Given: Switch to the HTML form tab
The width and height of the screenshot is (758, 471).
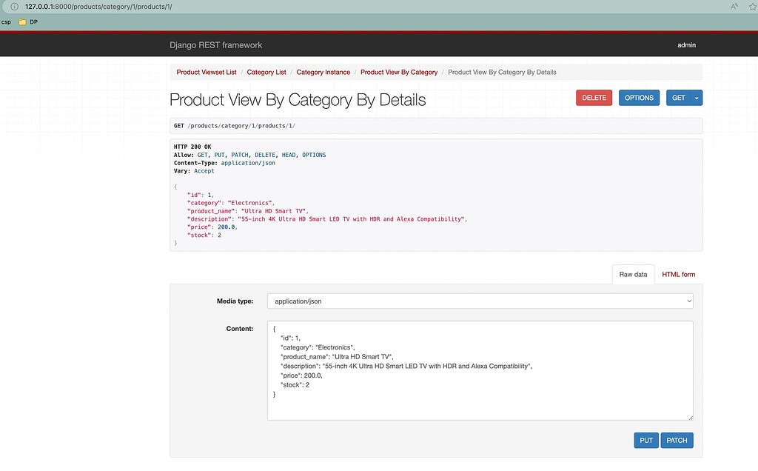Looking at the screenshot, I should pyautogui.click(x=678, y=274).
